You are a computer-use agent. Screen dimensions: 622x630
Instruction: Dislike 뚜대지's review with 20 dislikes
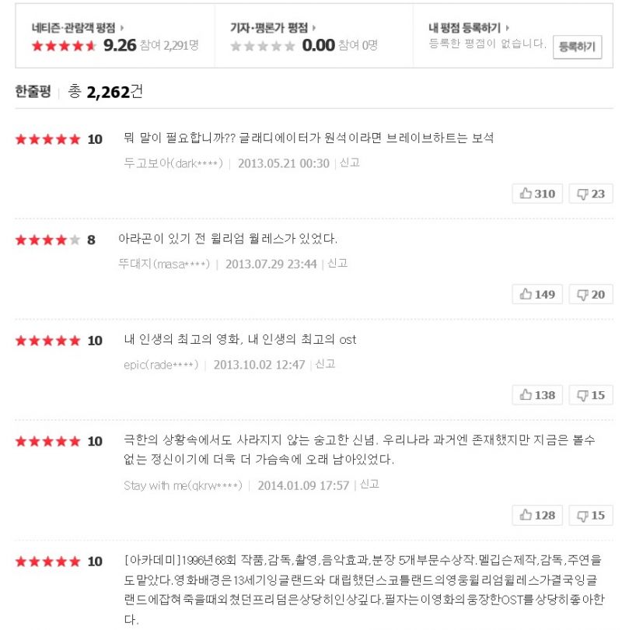(x=590, y=294)
